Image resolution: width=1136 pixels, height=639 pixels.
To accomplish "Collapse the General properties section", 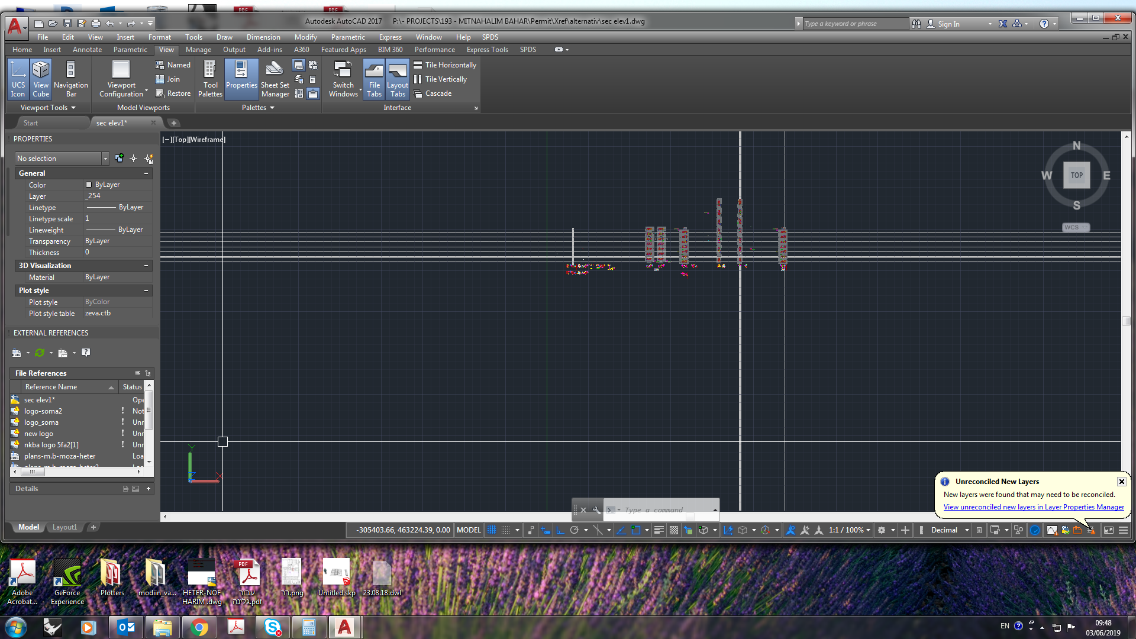I will [x=146, y=173].
